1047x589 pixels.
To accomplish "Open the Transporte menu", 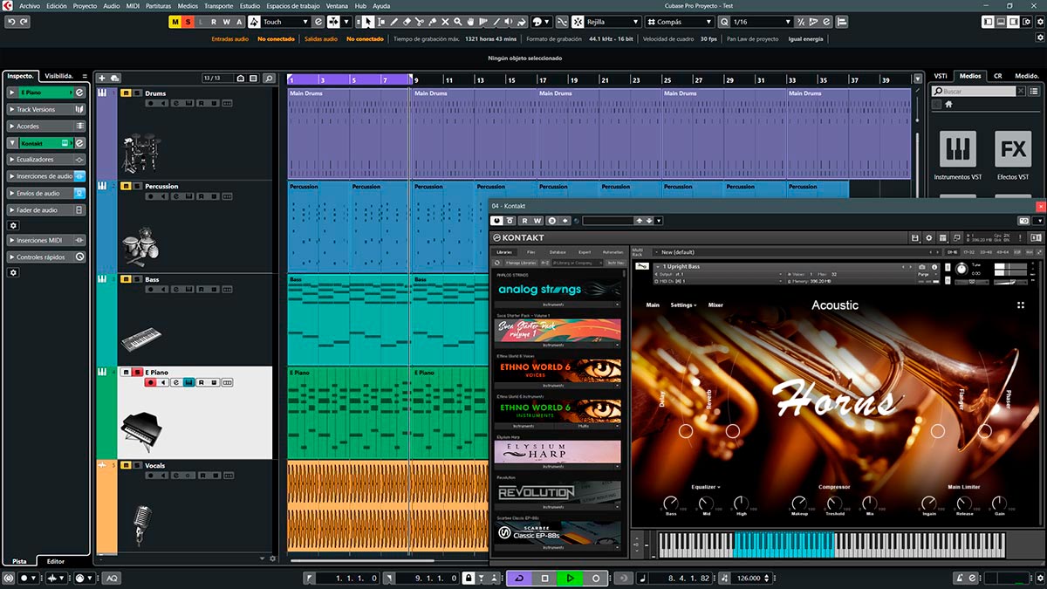I will tap(218, 5).
